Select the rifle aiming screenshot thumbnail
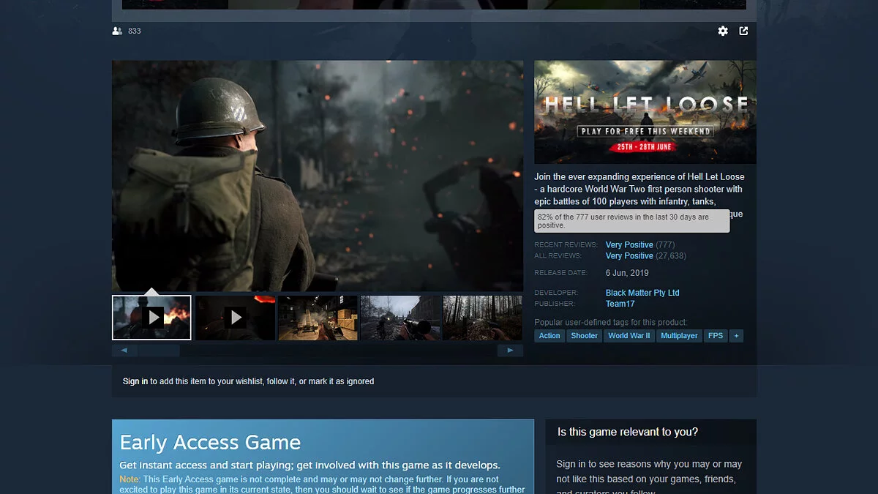 [401, 318]
